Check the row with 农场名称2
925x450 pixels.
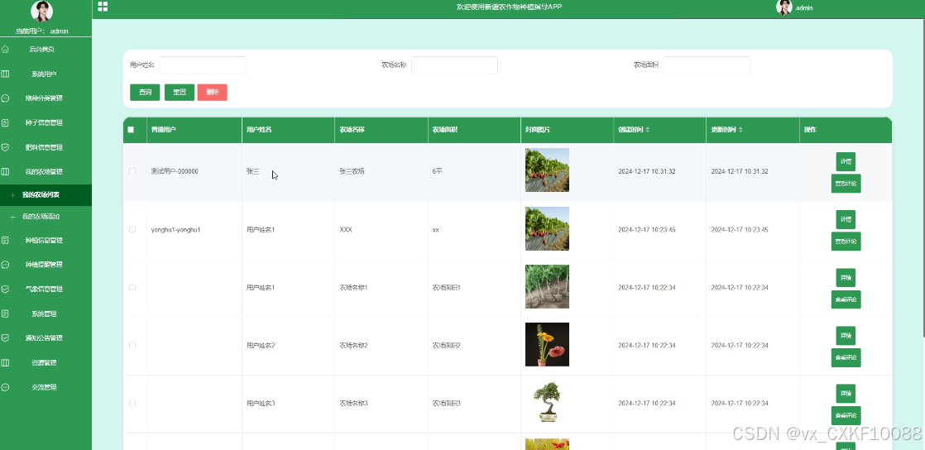[x=132, y=346]
